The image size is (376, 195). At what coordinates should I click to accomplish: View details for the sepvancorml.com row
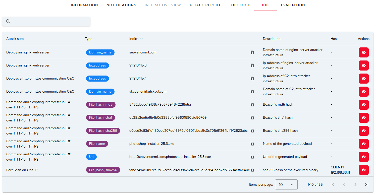pyautogui.click(x=363, y=52)
